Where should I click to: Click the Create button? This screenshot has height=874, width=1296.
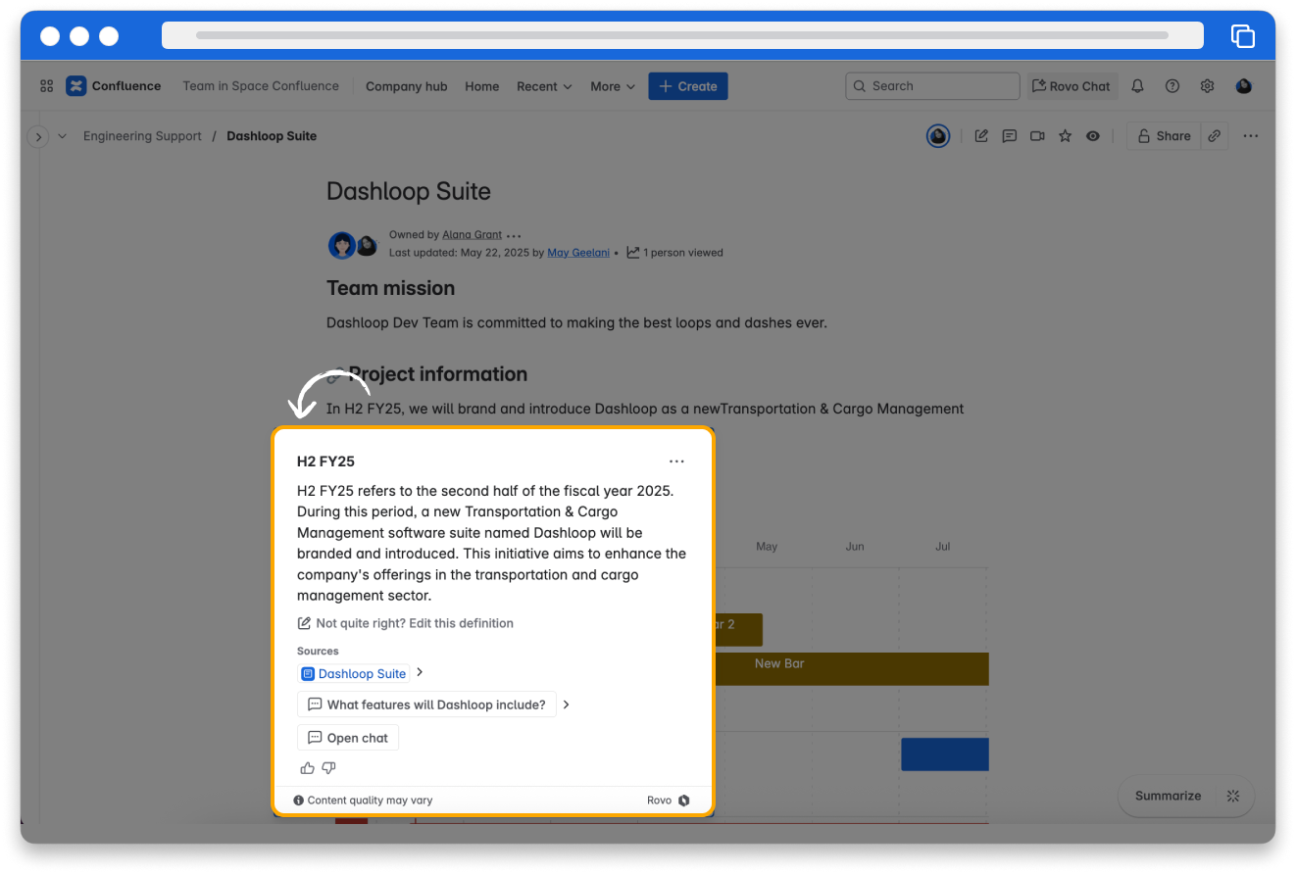click(x=688, y=86)
